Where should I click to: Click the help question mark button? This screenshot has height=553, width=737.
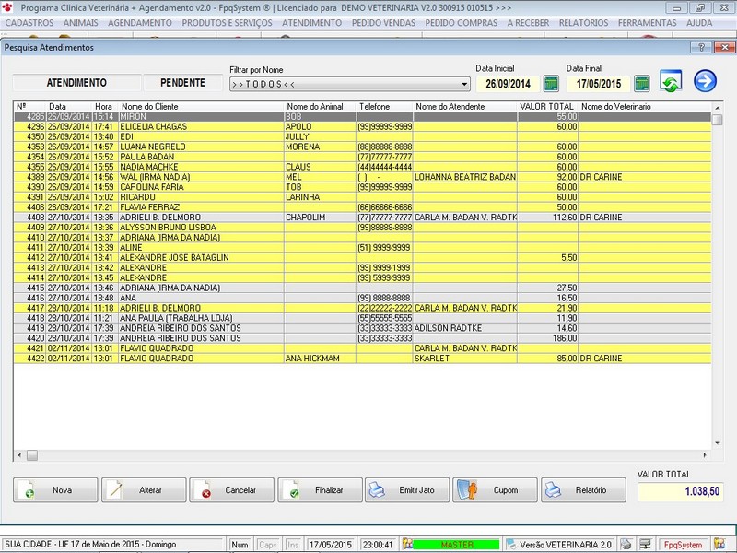pyautogui.click(x=701, y=47)
